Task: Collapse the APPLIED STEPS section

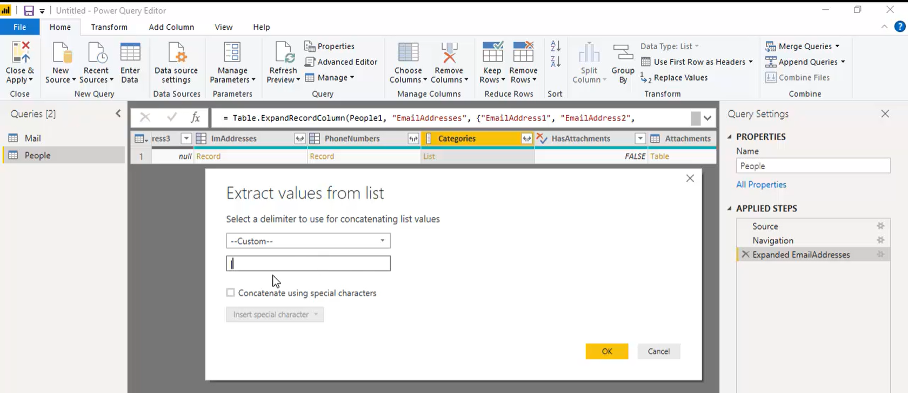Action: [730, 208]
